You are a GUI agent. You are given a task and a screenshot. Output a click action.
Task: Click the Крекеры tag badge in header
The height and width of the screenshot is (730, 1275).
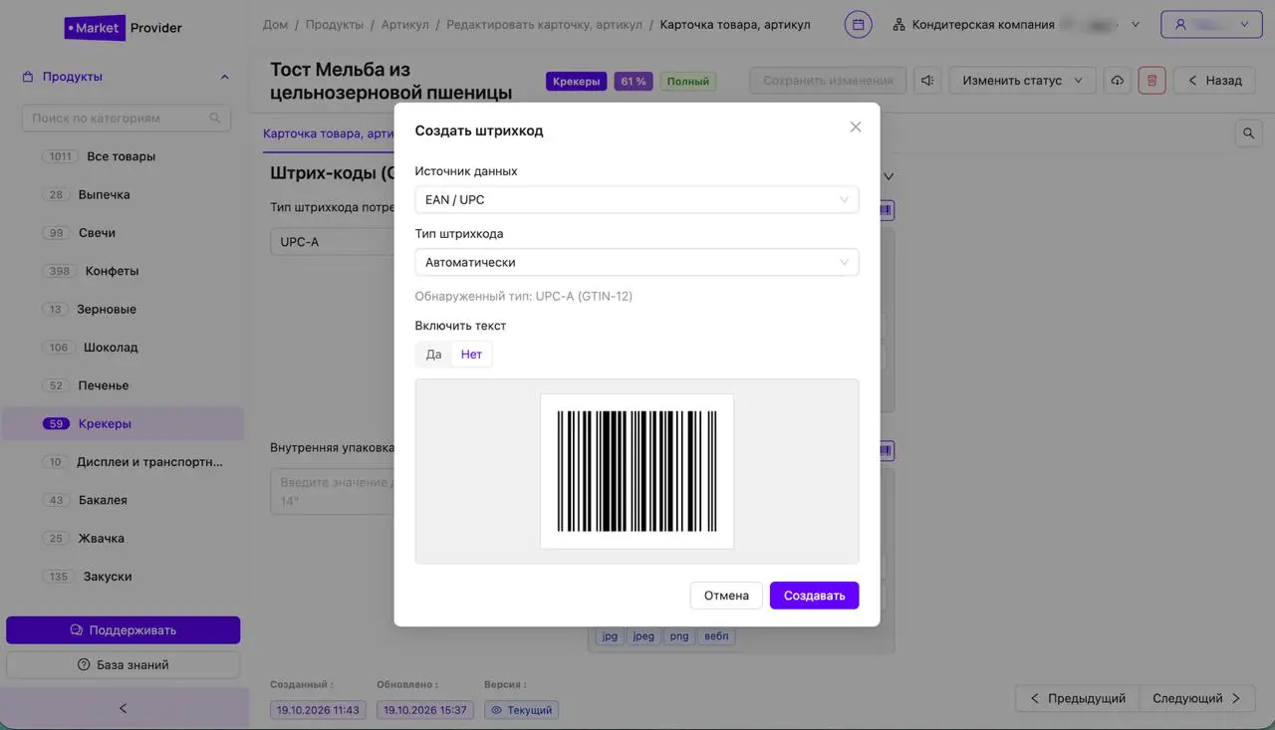[x=576, y=82]
